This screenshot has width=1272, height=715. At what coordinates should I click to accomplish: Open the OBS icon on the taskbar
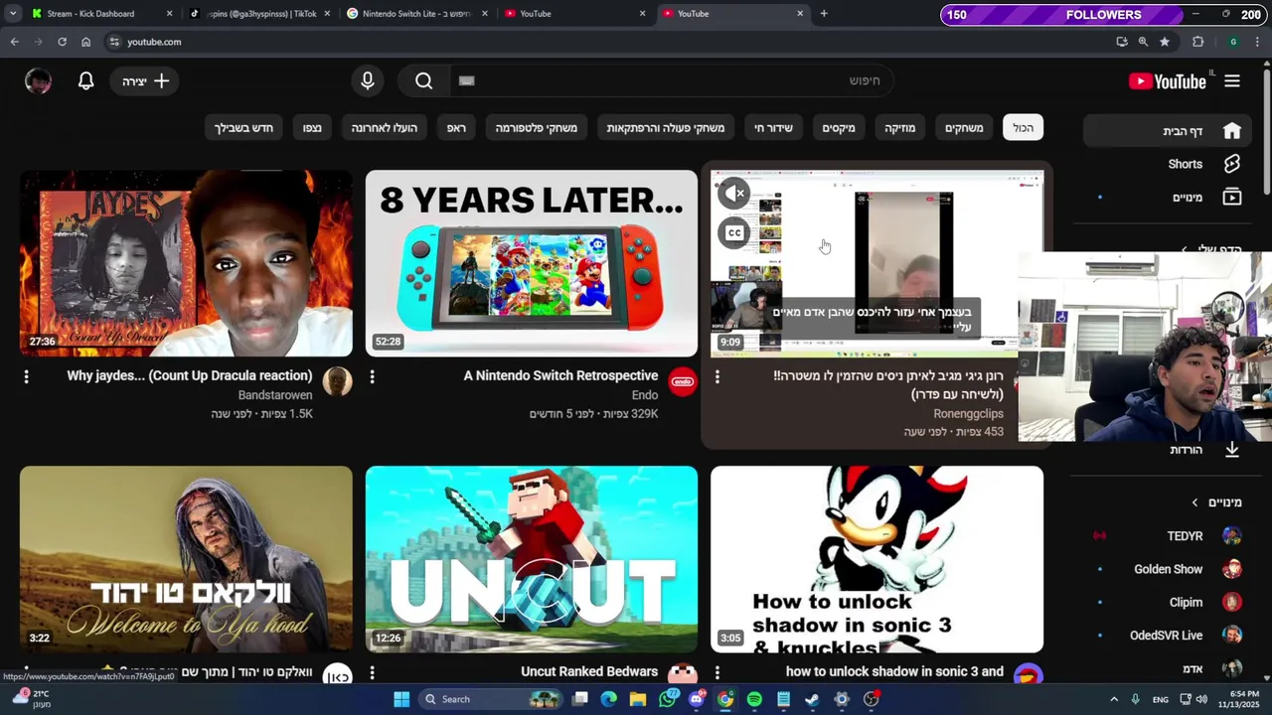(871, 699)
